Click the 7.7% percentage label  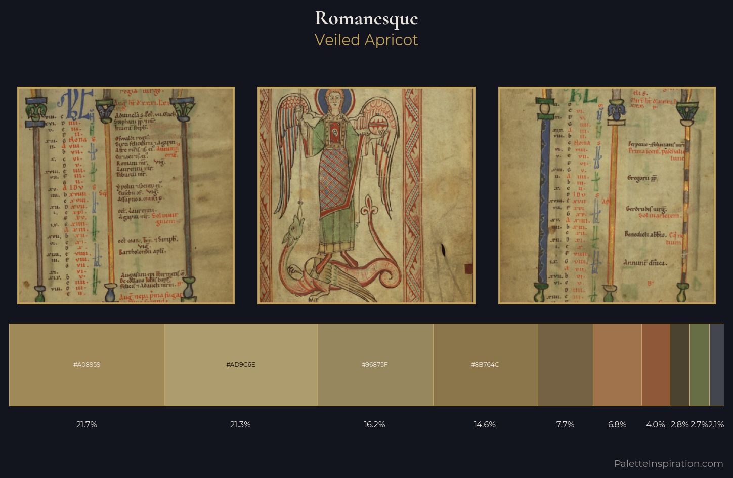click(x=565, y=424)
